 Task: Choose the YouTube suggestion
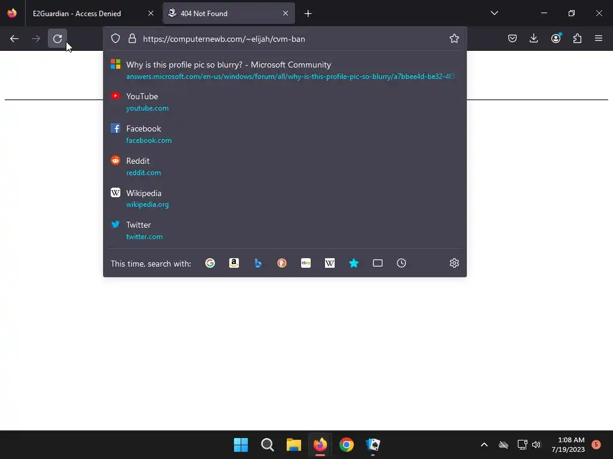coord(284,102)
